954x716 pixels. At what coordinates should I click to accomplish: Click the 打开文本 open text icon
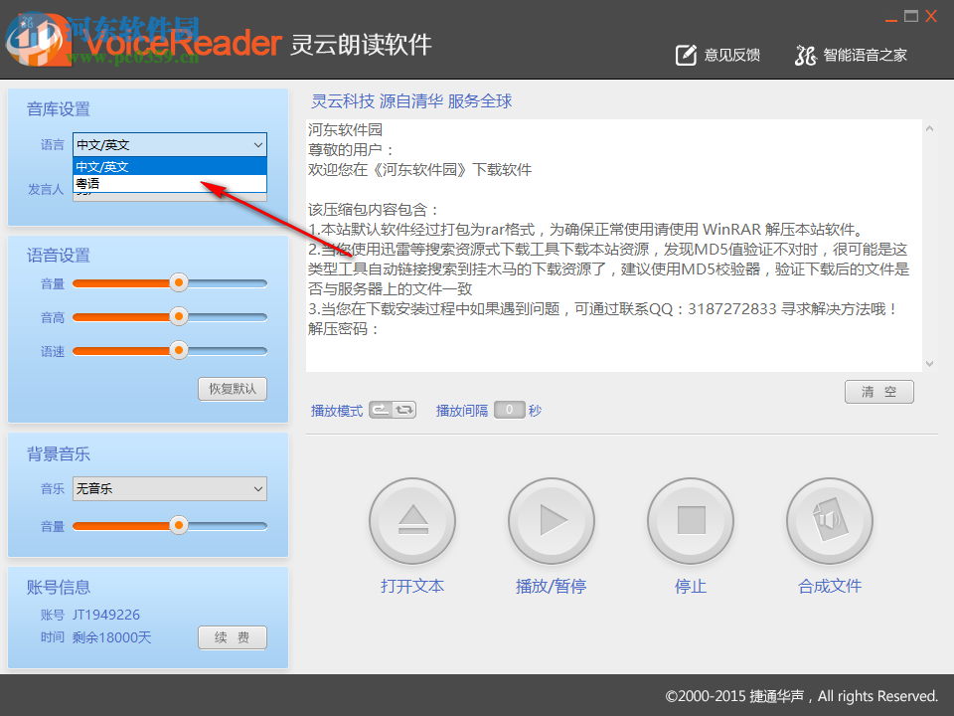(411, 520)
